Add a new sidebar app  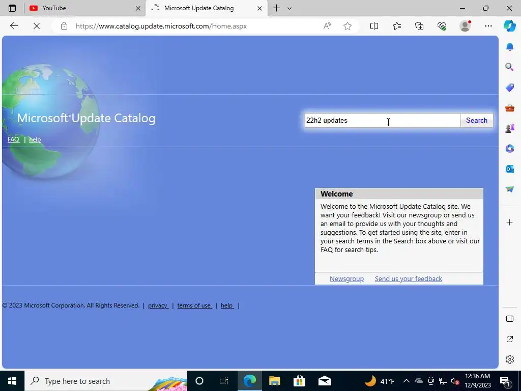[510, 222]
